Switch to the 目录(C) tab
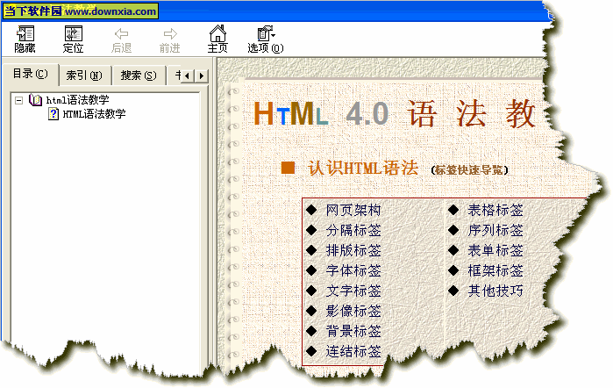Image resolution: width=613 pixels, height=388 pixels. coord(30,74)
